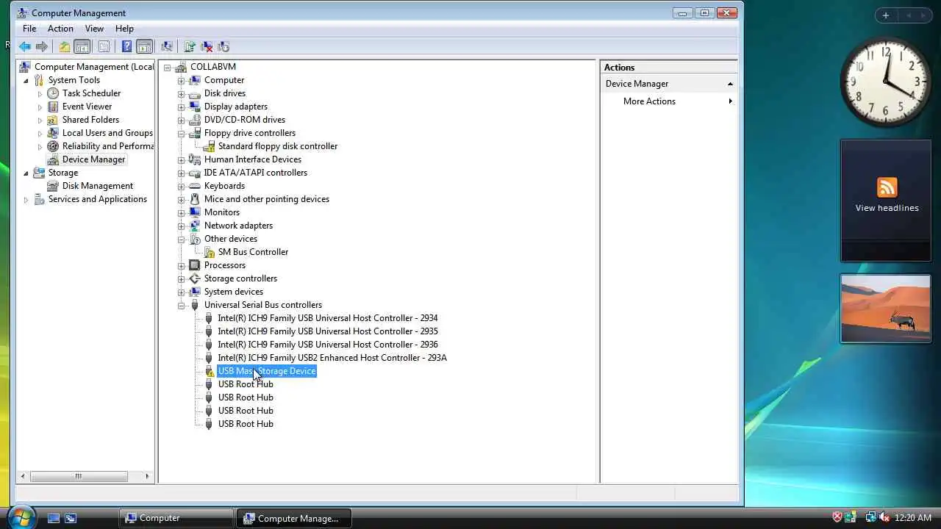Open the View menu
941x529 pixels.
pyautogui.click(x=94, y=29)
